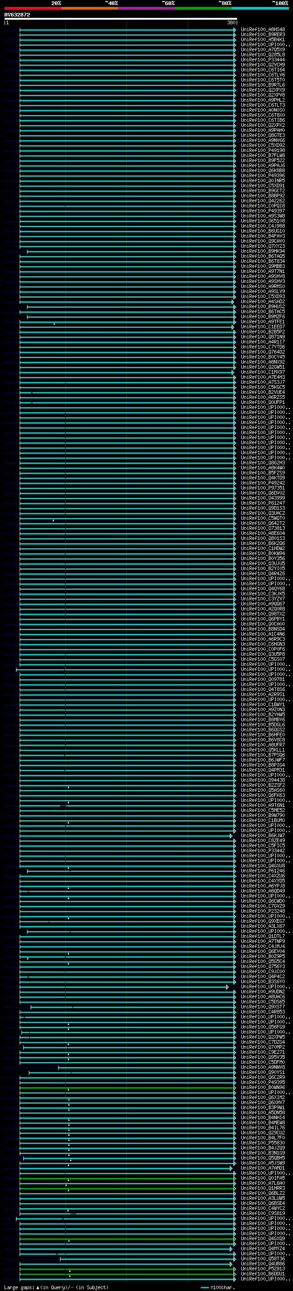The height and width of the screenshot is (1291, 293).
Task: Select the green ~80% identity color band
Action: pos(203,8)
